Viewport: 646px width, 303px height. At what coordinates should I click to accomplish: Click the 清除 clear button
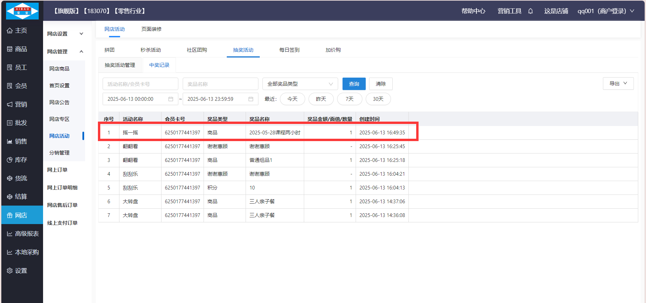pos(381,84)
